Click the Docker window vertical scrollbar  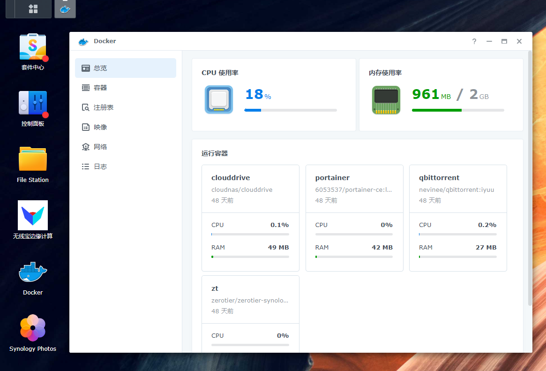point(530,178)
